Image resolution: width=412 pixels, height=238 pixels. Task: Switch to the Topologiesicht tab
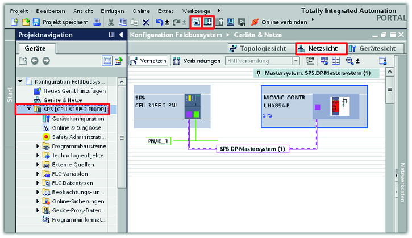pyautogui.click(x=260, y=48)
